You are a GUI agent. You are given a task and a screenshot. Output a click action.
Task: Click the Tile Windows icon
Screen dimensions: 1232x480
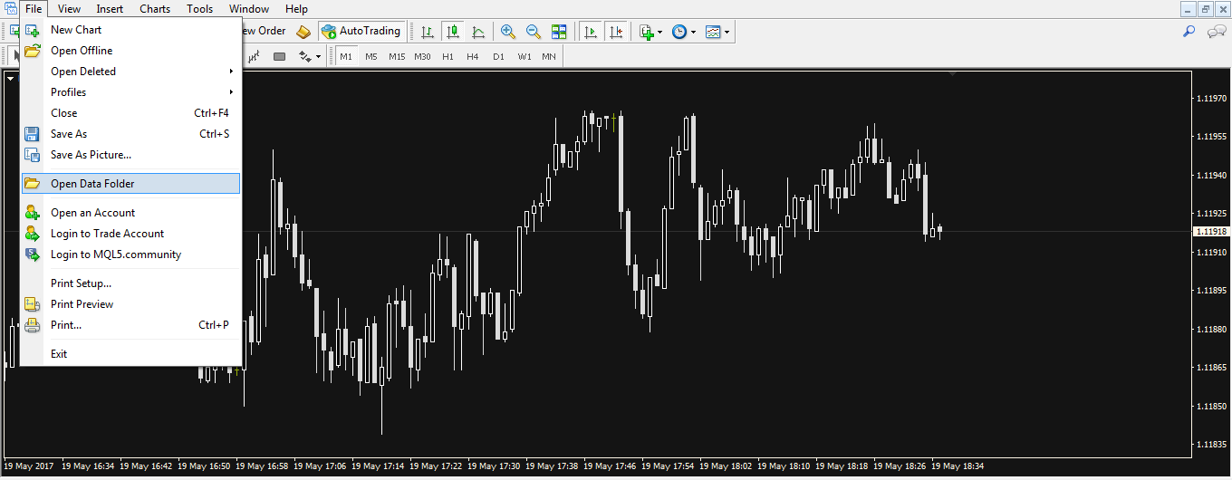(559, 32)
